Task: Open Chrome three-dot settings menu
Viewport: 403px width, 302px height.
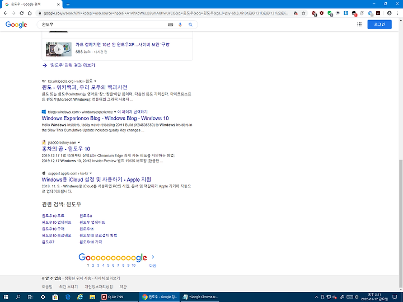Action: pos(397,13)
